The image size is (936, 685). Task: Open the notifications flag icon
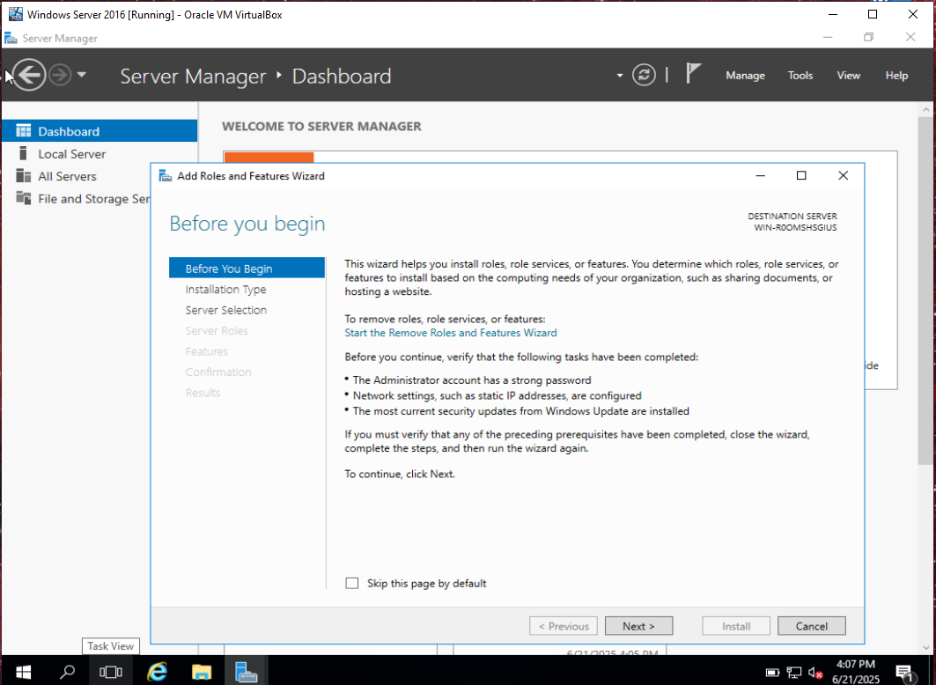(x=692, y=73)
